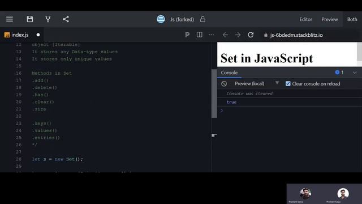The image size is (362, 204).
Task: Click the StackBlitz project logo
Action: (161, 19)
